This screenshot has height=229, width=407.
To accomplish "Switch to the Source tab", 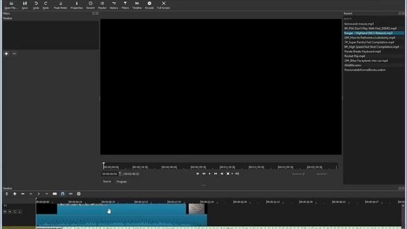I will (x=107, y=181).
